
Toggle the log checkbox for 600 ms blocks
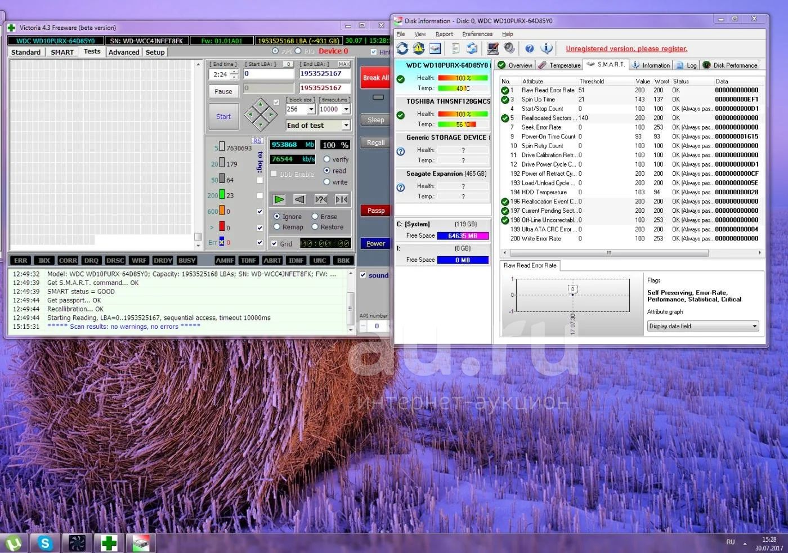point(259,212)
